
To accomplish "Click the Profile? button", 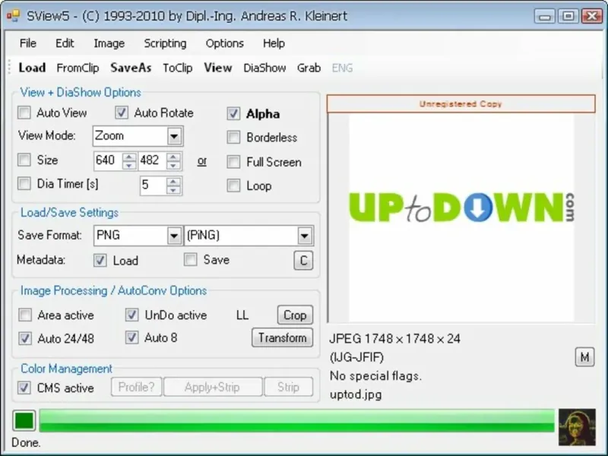I will point(137,387).
